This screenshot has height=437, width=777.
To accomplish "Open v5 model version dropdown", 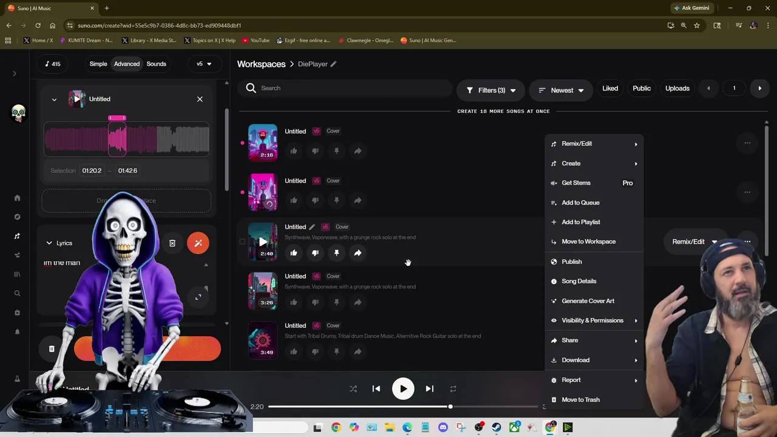I will tap(204, 64).
